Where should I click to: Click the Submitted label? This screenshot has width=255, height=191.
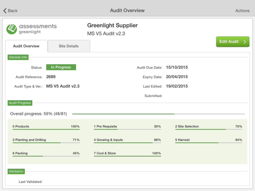[x=153, y=96]
